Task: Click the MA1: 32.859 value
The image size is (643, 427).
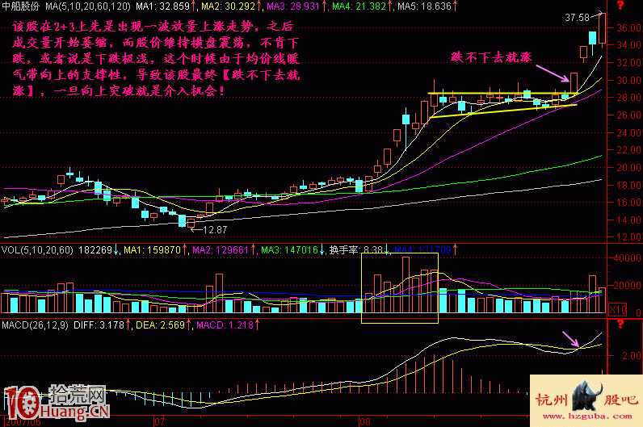Action: pos(163,6)
